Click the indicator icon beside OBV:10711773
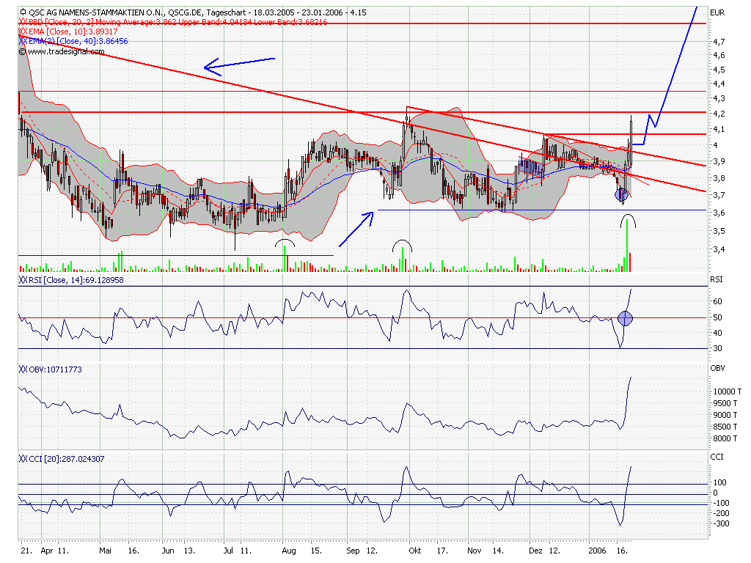Image resolution: width=751 pixels, height=563 pixels. tap(23, 369)
